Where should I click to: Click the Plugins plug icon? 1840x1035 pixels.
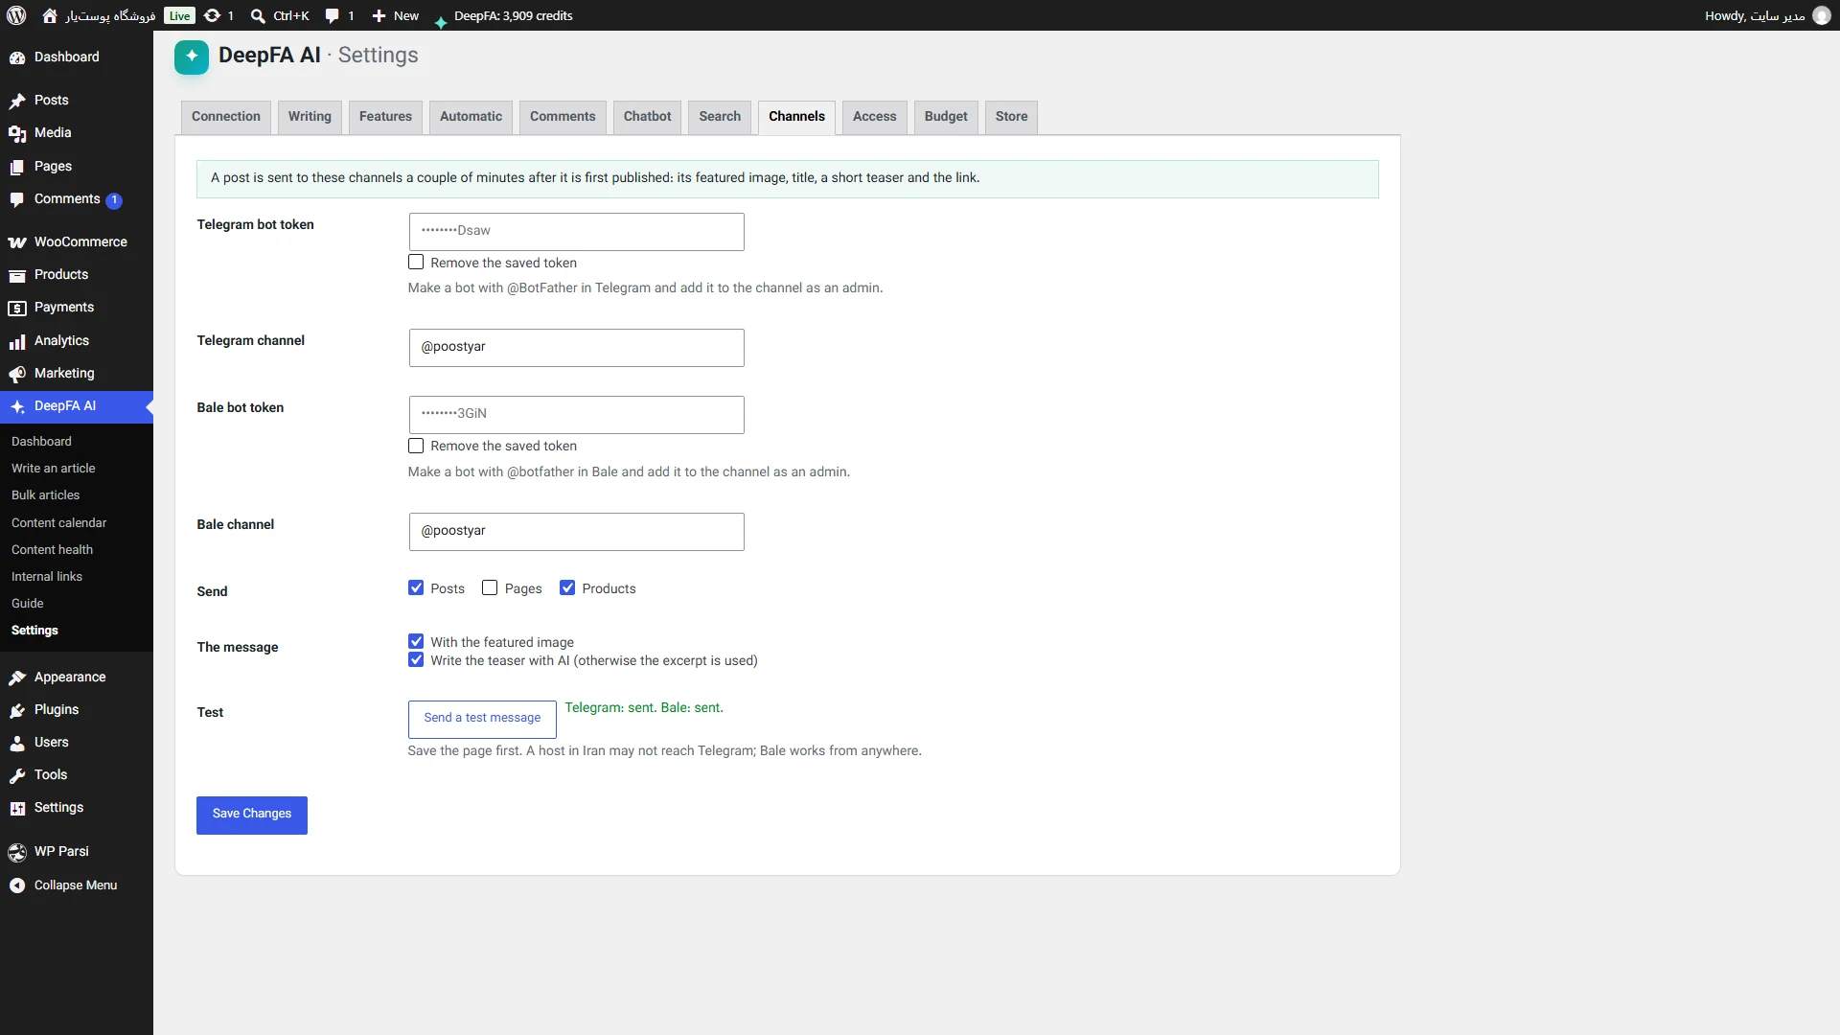(17, 710)
